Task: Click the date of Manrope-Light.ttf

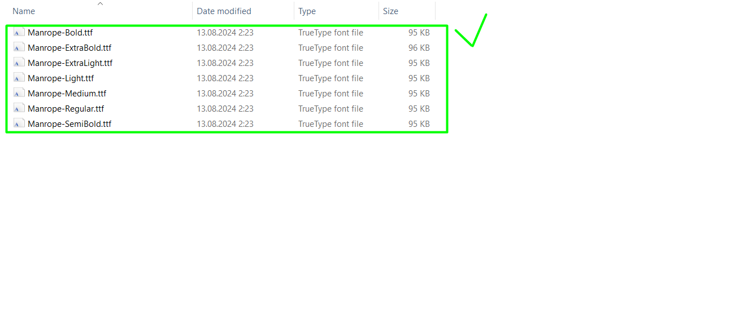Action: tap(225, 78)
